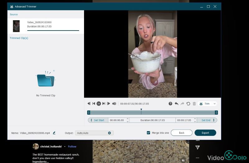Click the Back button
The height and width of the screenshot is (163, 249).
181,133
